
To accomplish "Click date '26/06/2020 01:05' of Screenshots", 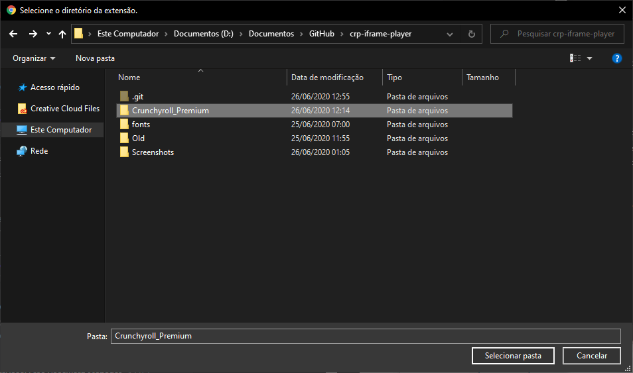I will 320,152.
